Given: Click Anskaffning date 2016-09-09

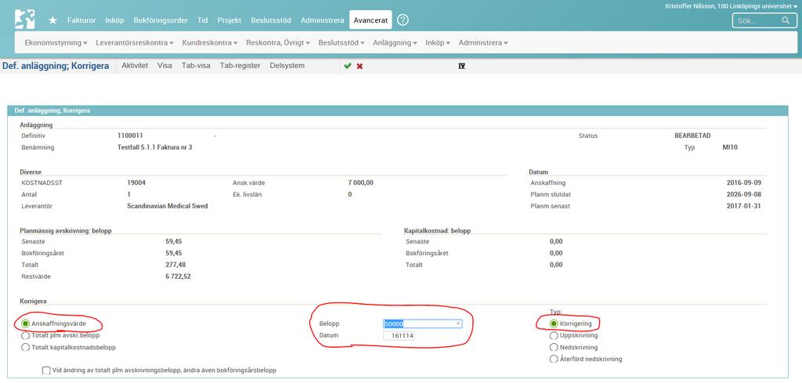Looking at the screenshot, I should pyautogui.click(x=744, y=182).
